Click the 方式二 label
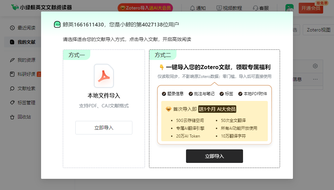The height and width of the screenshot is (190, 334). pyautogui.click(x=163, y=55)
